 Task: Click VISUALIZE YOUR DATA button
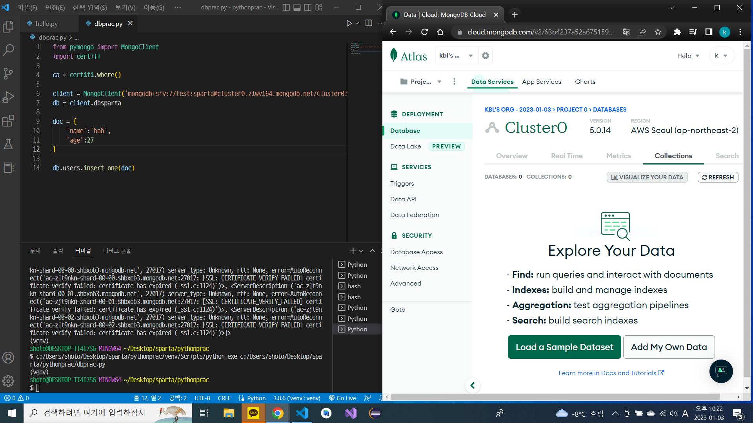[647, 177]
